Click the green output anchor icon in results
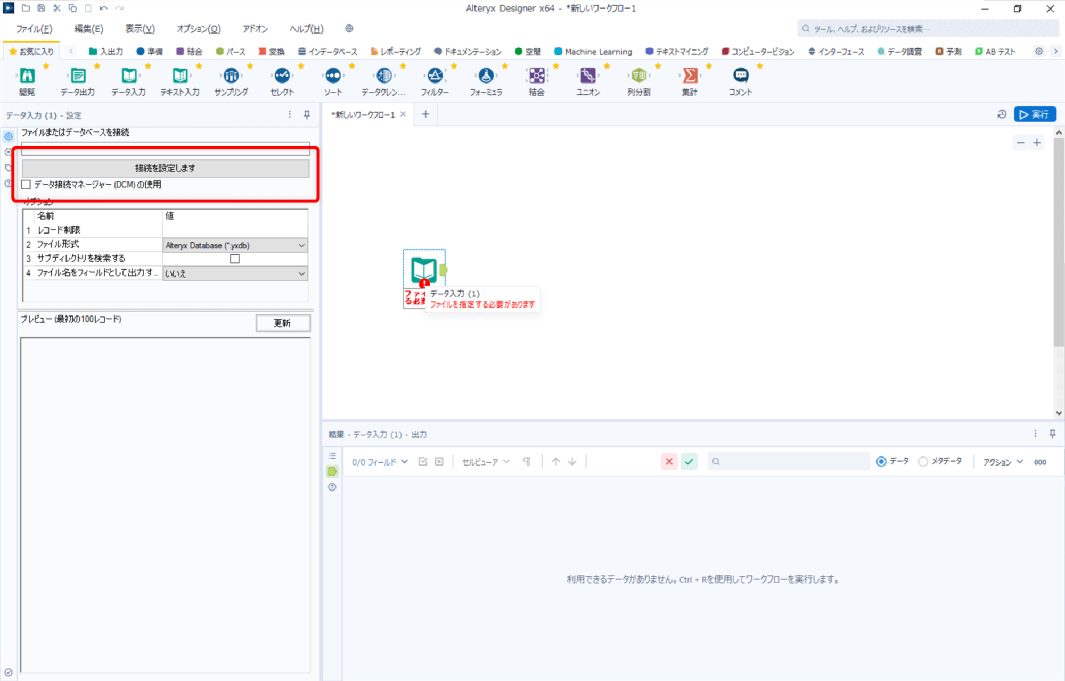The width and height of the screenshot is (1065, 681). click(x=332, y=471)
